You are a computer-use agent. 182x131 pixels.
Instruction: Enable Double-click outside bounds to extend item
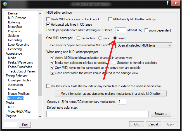pyautogui.click(x=48, y=86)
